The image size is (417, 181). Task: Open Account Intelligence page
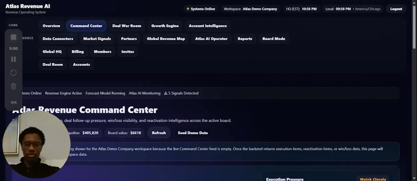point(208,26)
